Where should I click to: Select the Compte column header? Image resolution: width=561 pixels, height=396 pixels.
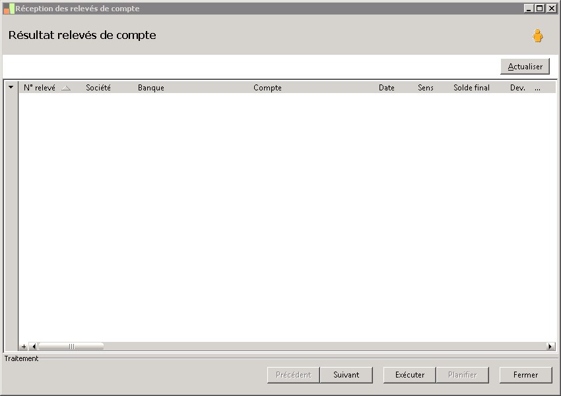(x=267, y=88)
